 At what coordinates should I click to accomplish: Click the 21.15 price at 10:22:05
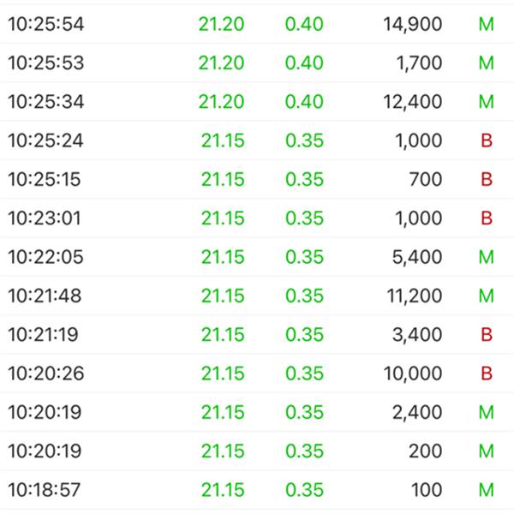tap(223, 257)
